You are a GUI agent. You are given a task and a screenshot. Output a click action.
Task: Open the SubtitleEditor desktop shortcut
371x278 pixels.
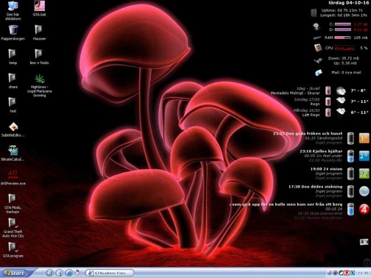pyautogui.click(x=13, y=127)
